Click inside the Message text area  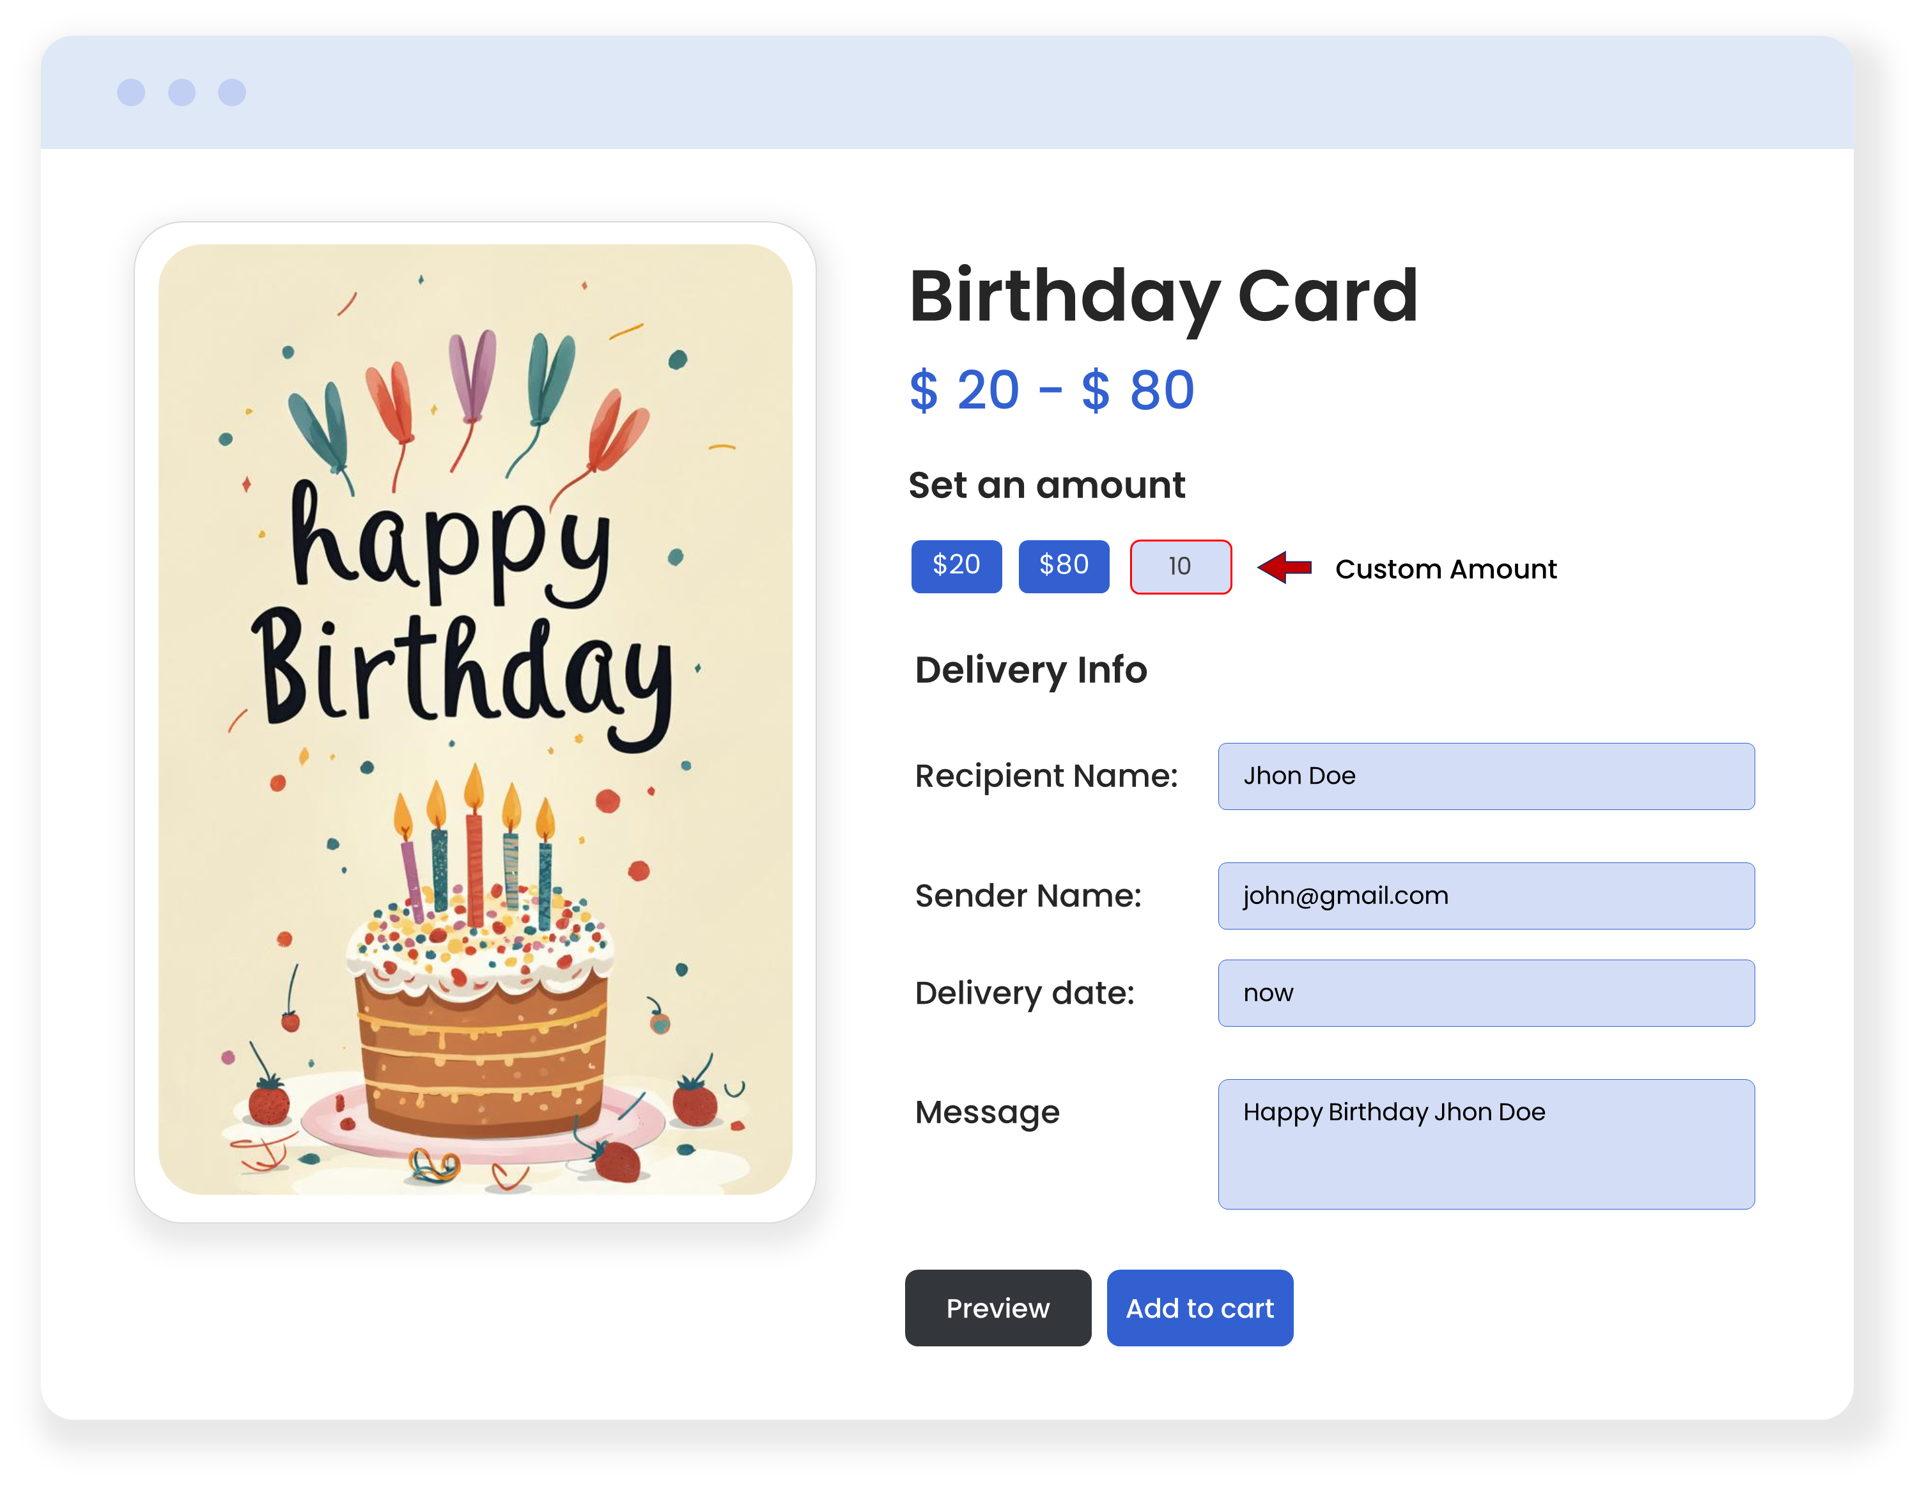(1486, 1144)
